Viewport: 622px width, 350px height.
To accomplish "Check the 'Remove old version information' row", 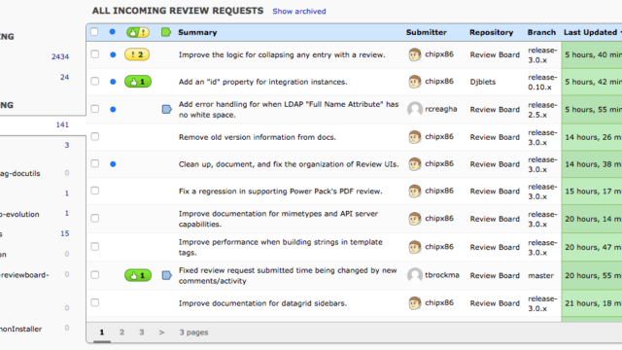I will pos(95,136).
